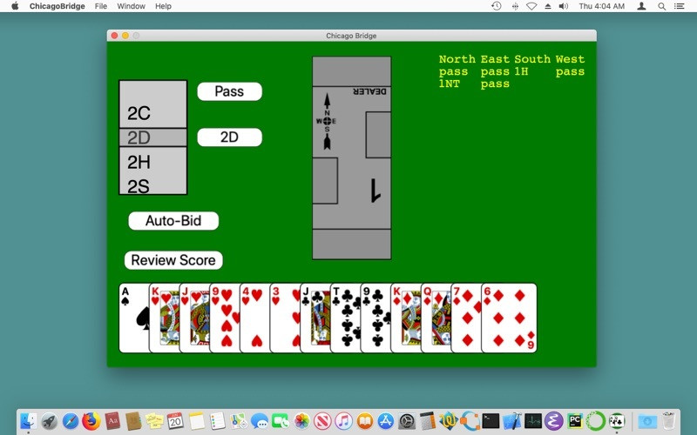
Task: Open PyCharm from the dock
Action: pos(575,420)
